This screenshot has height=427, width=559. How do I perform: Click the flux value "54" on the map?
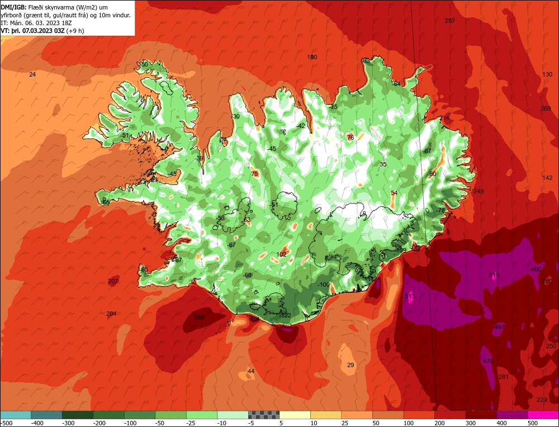pyautogui.click(x=394, y=193)
